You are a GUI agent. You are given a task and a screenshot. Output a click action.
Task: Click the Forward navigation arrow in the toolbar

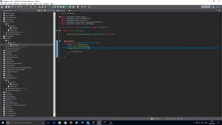pyautogui.click(x=89, y=7)
